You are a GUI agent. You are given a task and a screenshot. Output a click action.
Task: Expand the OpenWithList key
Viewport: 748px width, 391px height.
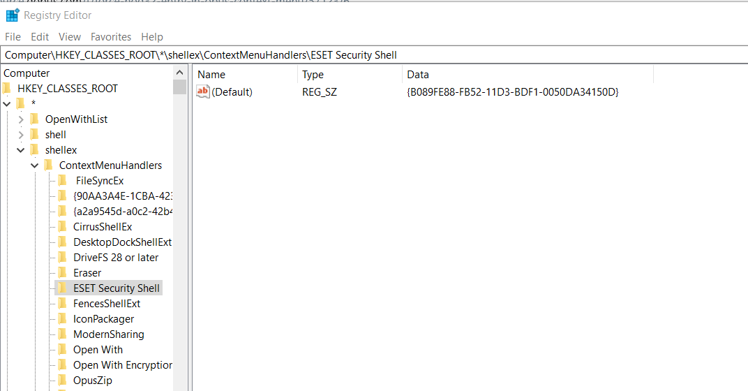tap(21, 119)
